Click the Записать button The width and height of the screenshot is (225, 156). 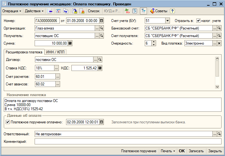point(196,151)
